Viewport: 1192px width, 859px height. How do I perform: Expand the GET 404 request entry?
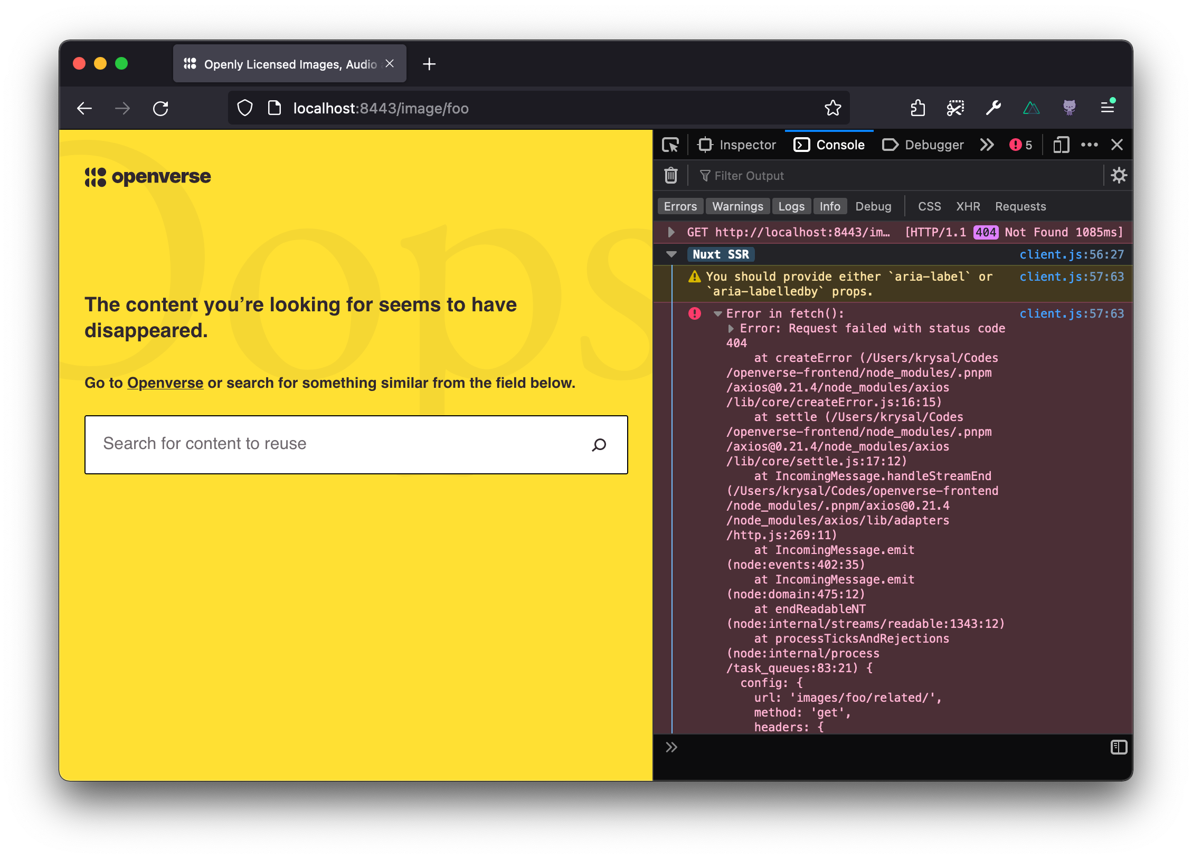click(x=671, y=232)
